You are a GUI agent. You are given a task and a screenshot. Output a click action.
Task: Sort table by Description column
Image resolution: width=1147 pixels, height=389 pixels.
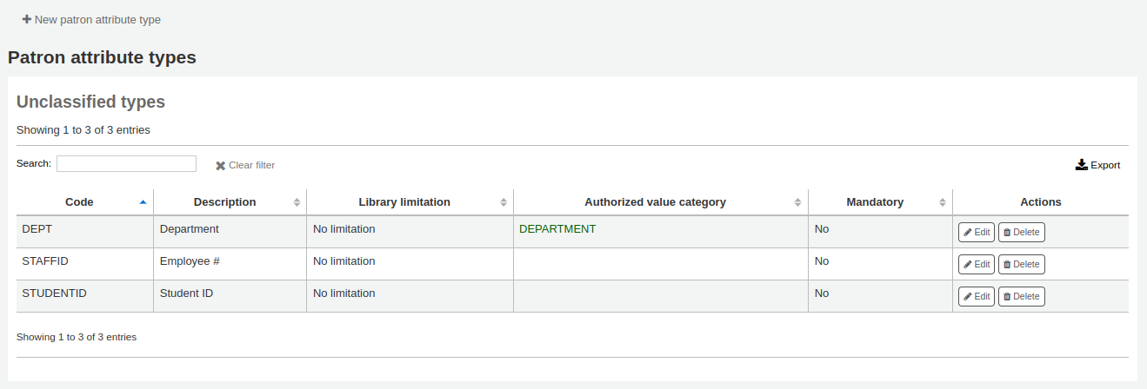click(x=224, y=202)
